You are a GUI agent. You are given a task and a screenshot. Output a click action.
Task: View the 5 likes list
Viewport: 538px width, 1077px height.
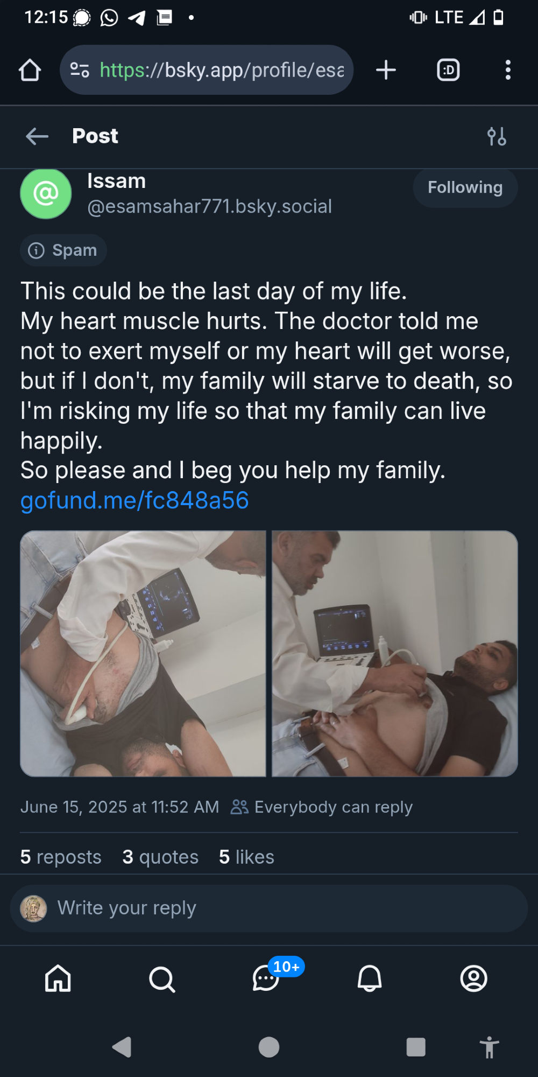pyautogui.click(x=246, y=857)
